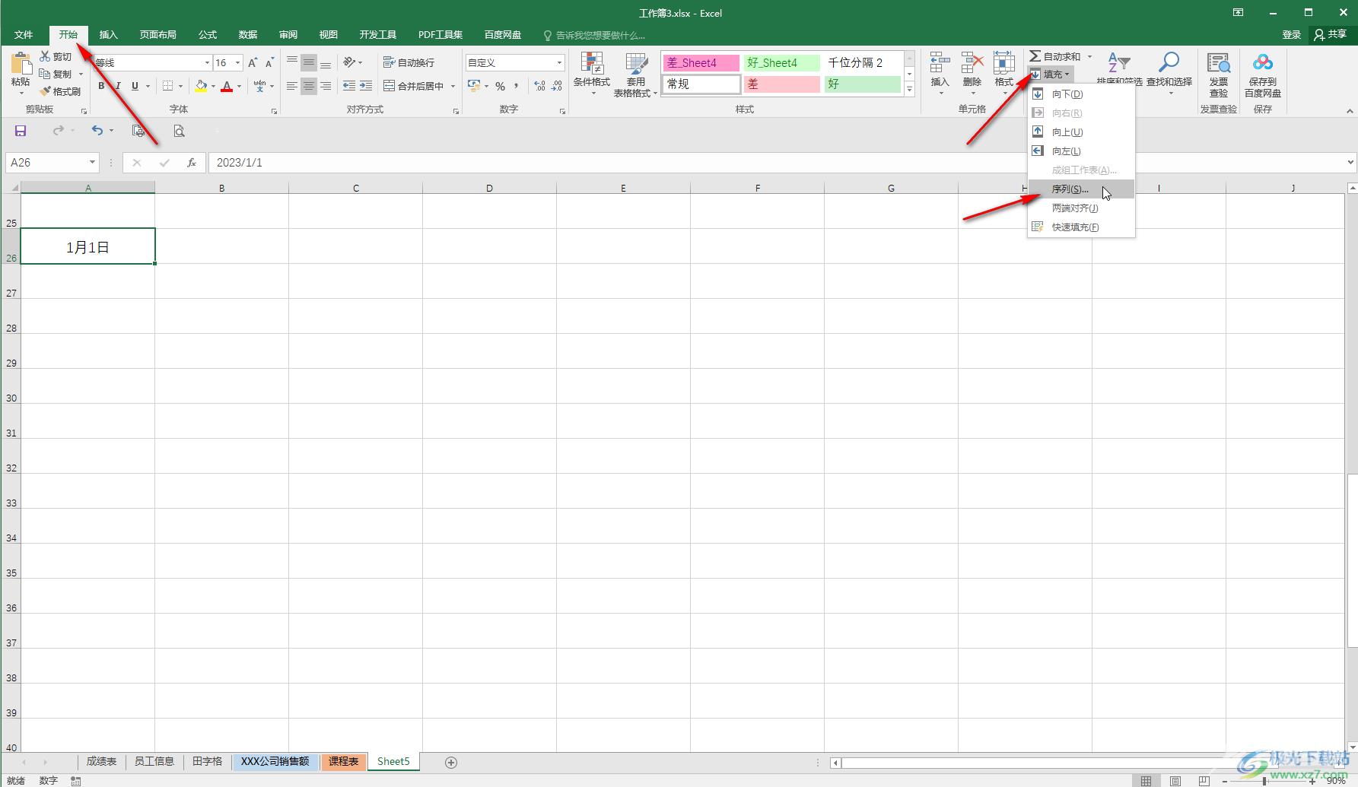
Task: Switch to Normal view in status bar
Action: (x=1146, y=781)
